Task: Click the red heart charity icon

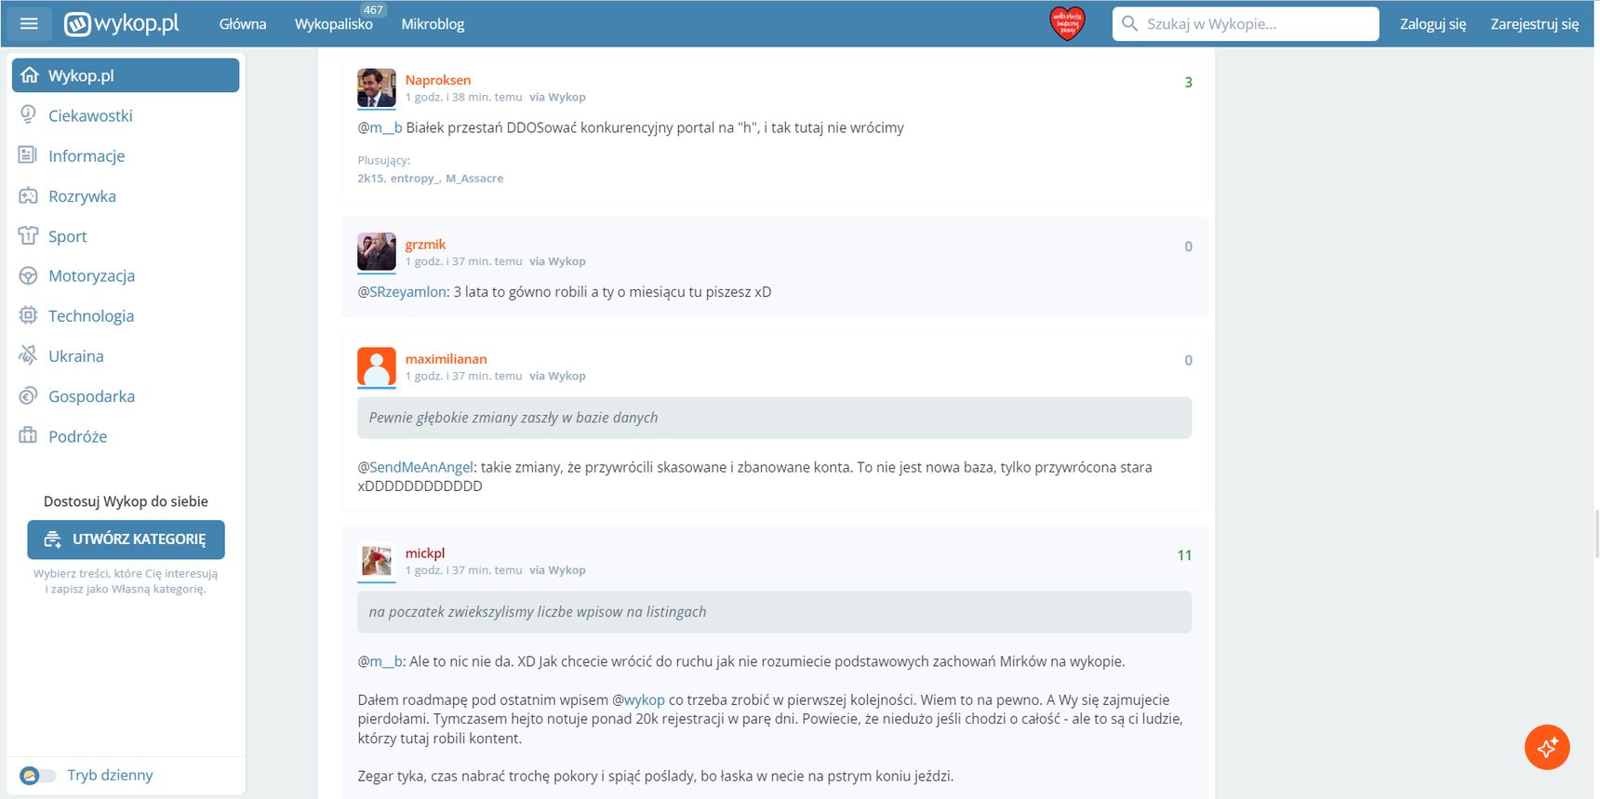Action: (1067, 23)
